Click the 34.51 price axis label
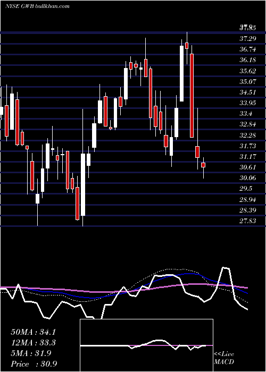The image size is (266, 372). pyautogui.click(x=248, y=92)
